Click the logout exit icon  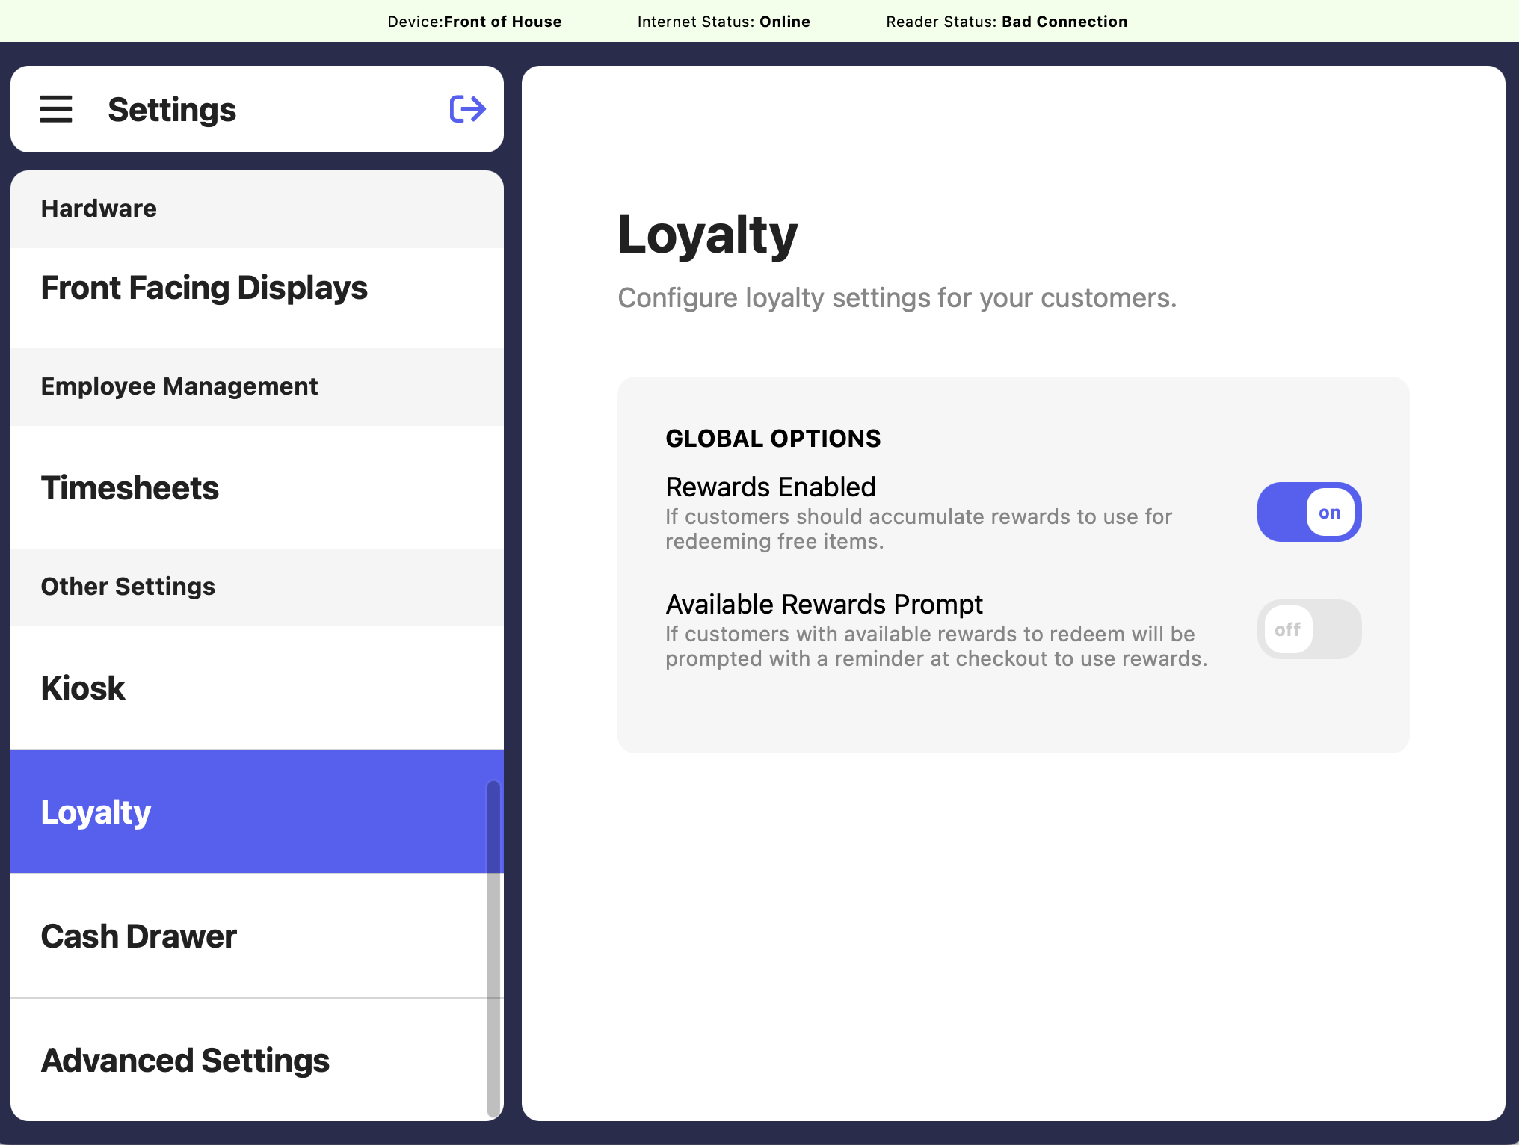pos(467,109)
